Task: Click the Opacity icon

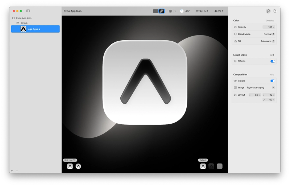Action: coord(235,27)
